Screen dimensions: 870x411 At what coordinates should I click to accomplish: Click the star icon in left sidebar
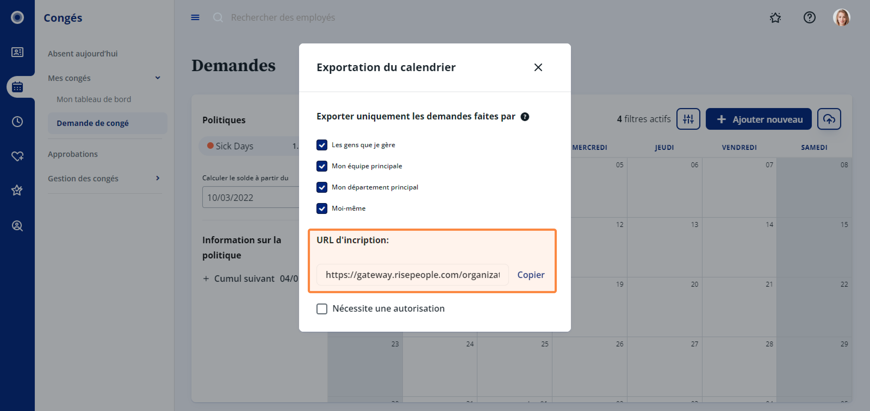17,191
